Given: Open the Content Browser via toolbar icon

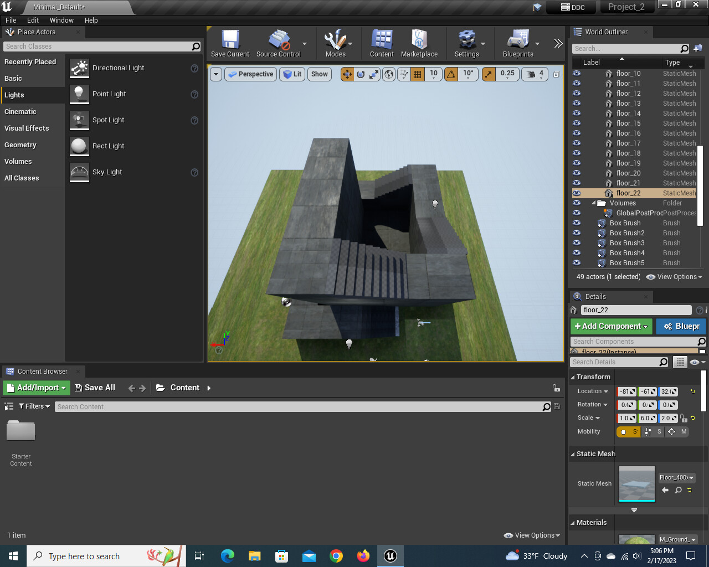Looking at the screenshot, I should coord(381,43).
